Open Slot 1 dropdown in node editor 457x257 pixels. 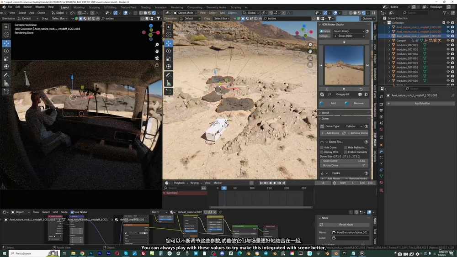[x=159, y=212]
